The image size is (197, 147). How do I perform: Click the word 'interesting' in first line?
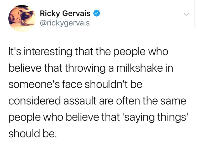48,52
